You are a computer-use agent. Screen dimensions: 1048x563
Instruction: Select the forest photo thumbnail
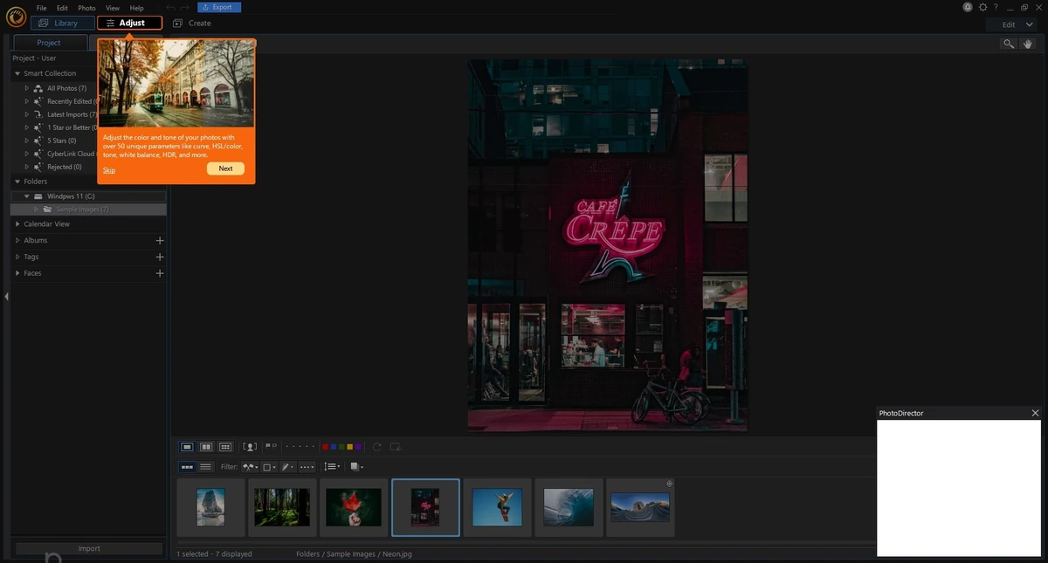point(282,507)
